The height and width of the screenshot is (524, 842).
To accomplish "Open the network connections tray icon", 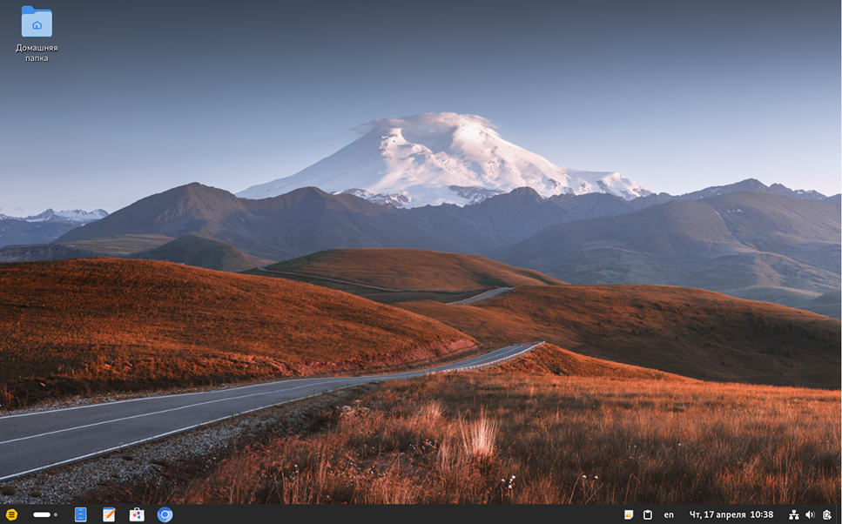I will click(793, 514).
